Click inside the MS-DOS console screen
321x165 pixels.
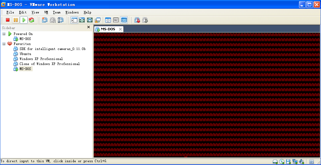pyautogui.click(x=207, y=95)
